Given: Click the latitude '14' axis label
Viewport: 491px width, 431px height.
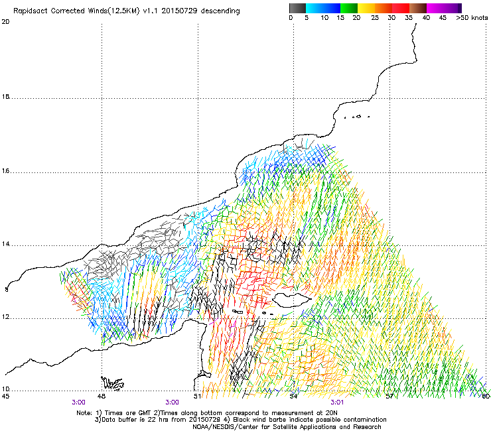Looking at the screenshot, I should (x=5, y=244).
